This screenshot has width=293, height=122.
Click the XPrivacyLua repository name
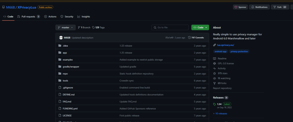pos(27,7)
